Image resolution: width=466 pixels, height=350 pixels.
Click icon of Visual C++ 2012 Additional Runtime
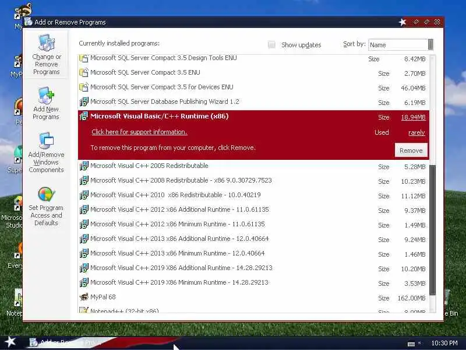coord(84,209)
